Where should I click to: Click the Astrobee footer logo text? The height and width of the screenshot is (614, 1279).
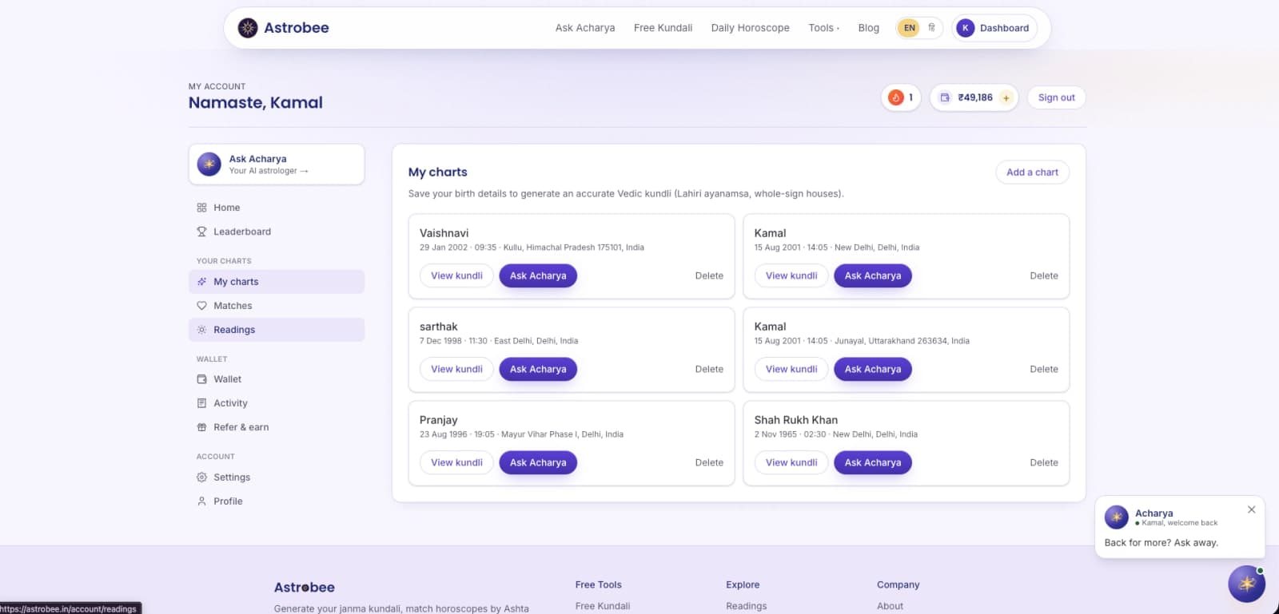click(305, 588)
